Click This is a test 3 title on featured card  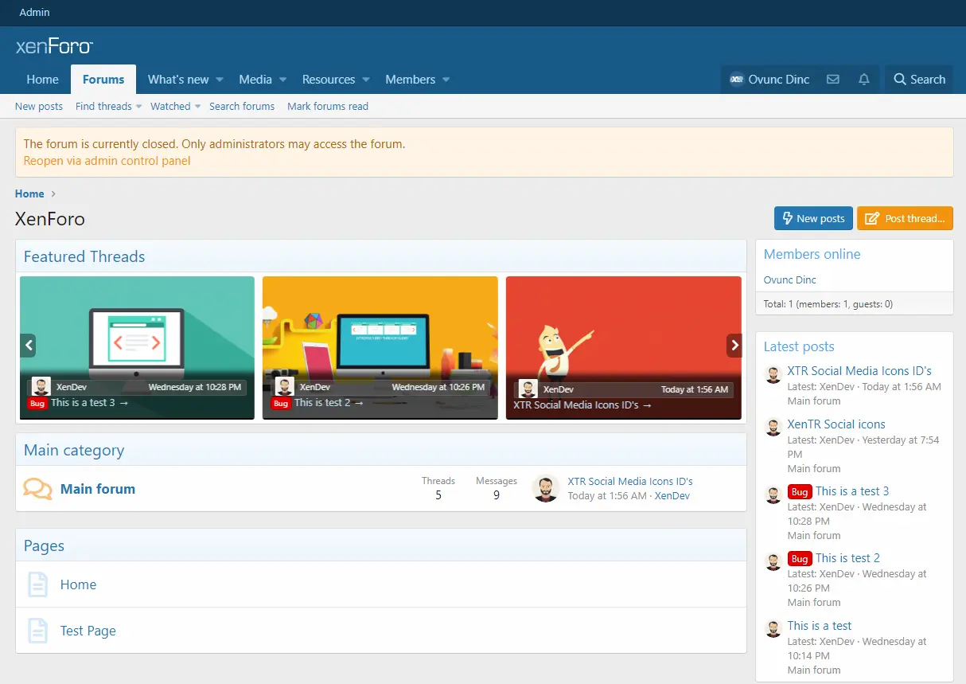(89, 403)
